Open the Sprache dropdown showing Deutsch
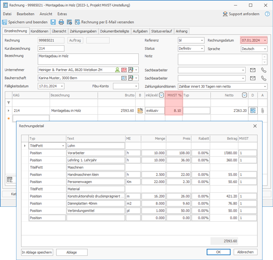Image resolution: width=273 pixels, height=260 pixels. click(x=265, y=49)
